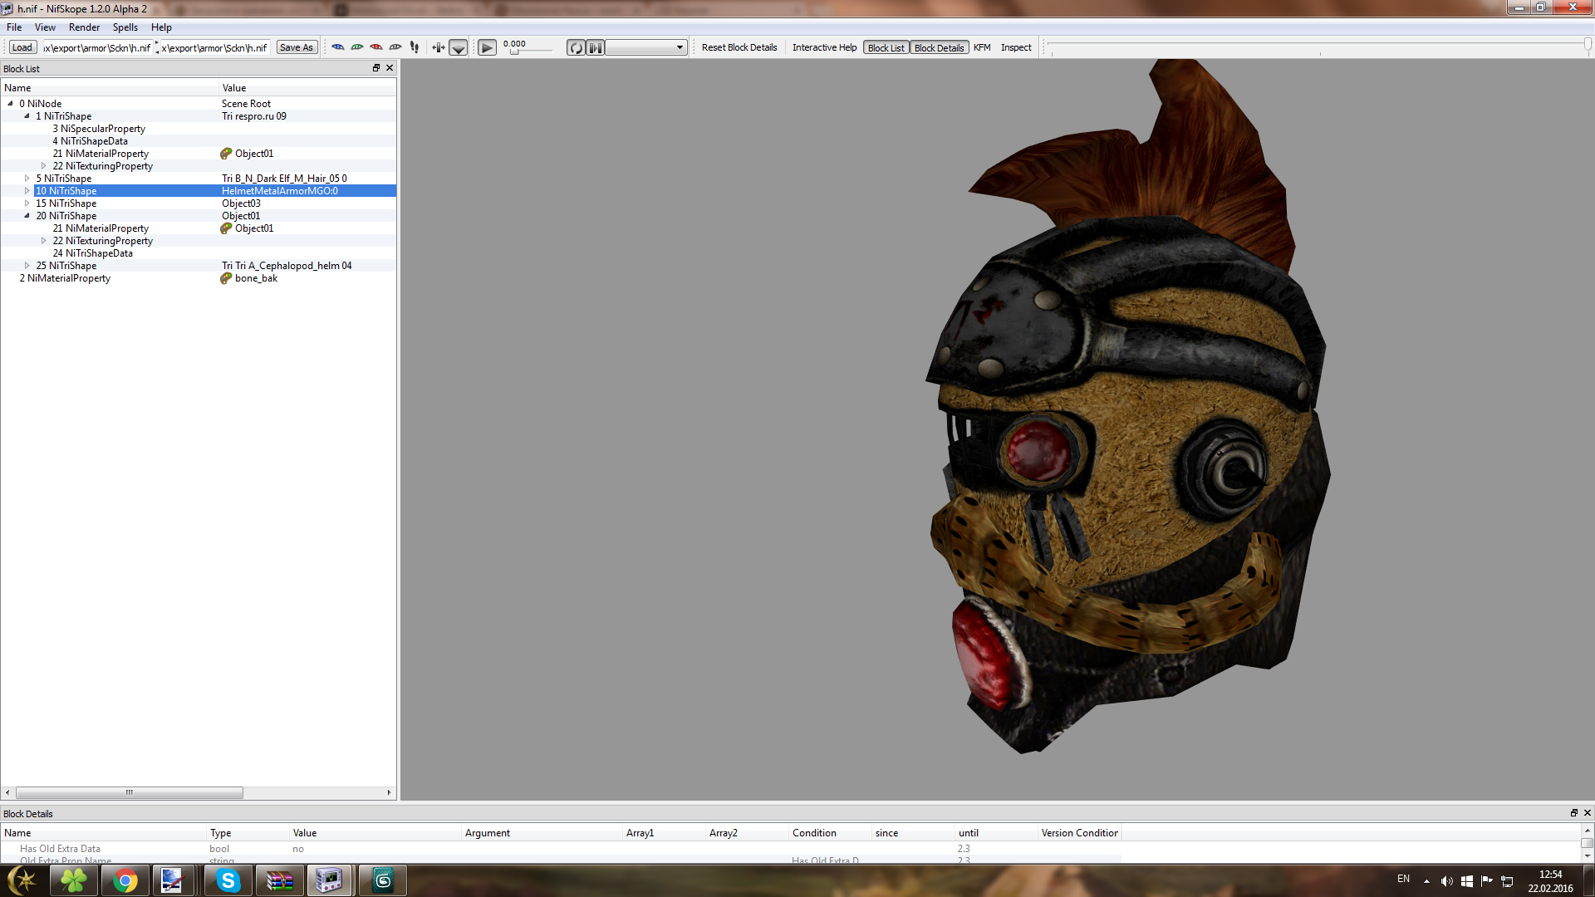The height and width of the screenshot is (897, 1595).
Task: Click the 'Tri respro.ru 09' value
Action: [x=254, y=116]
